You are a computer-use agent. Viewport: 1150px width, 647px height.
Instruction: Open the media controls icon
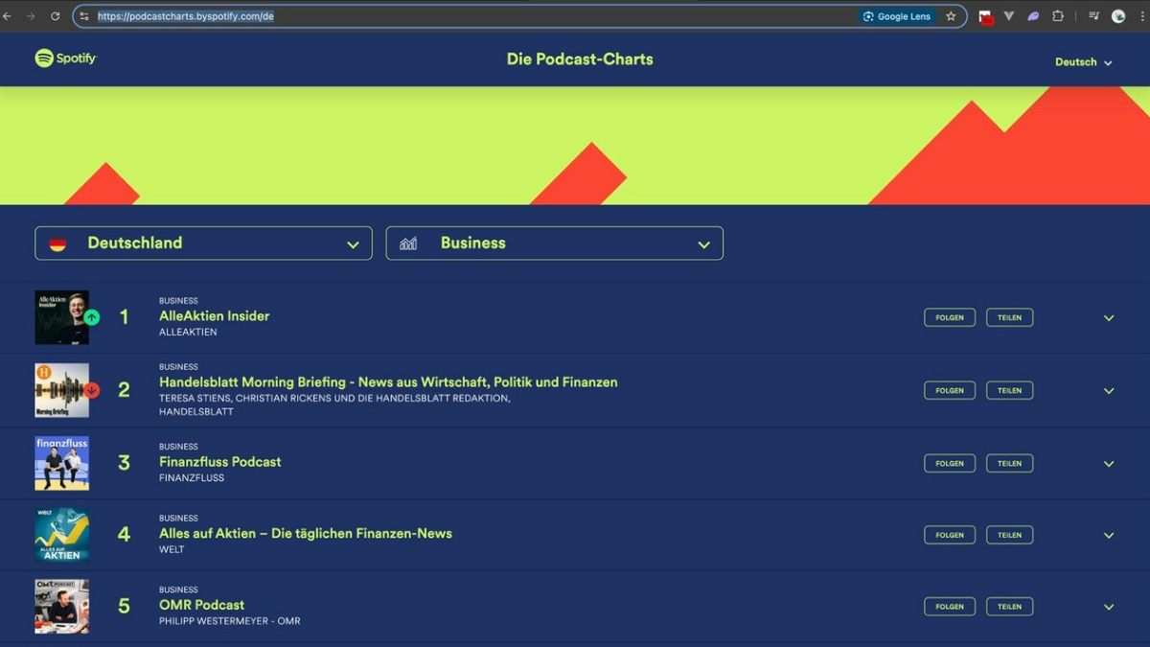tap(1093, 16)
